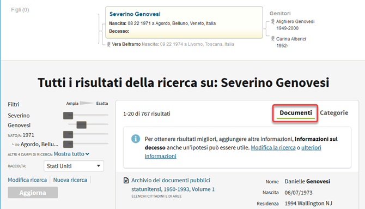Click residence 1994 Wallington NJ value
Viewport: 365px width, 209px height.
point(308,204)
